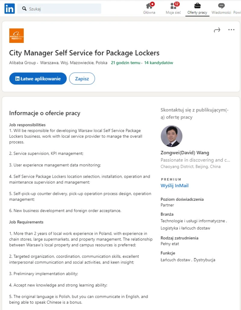
Task: Click the 14 kandydatów text
Action: coord(159,63)
